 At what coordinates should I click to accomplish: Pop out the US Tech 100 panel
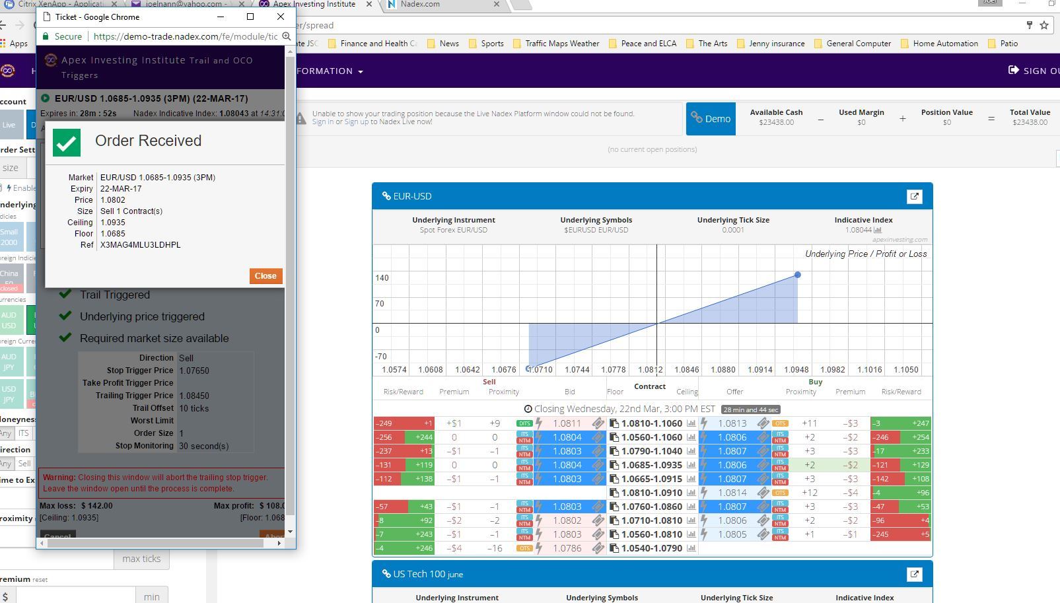click(914, 574)
